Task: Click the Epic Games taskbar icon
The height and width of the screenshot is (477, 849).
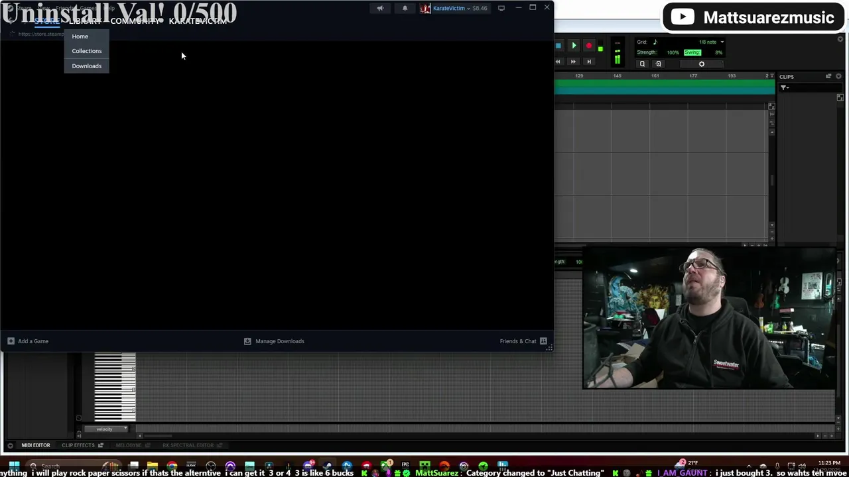Action: [x=405, y=465]
